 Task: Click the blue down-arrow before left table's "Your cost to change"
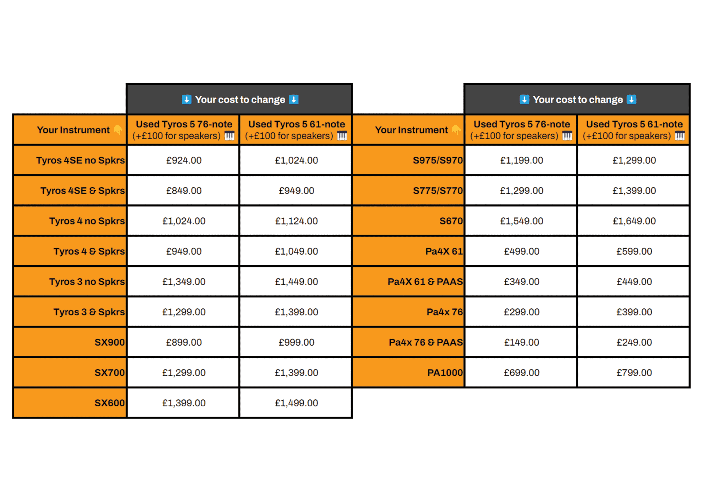[186, 99]
